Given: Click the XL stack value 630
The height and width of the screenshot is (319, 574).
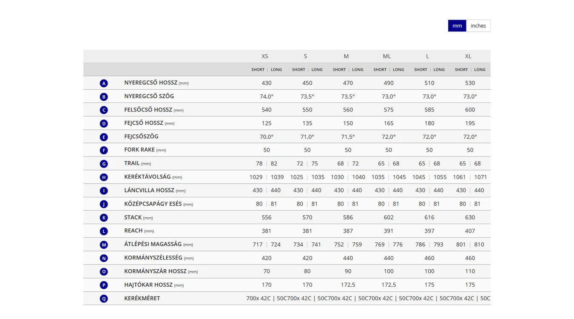Looking at the screenshot, I should point(470,217).
